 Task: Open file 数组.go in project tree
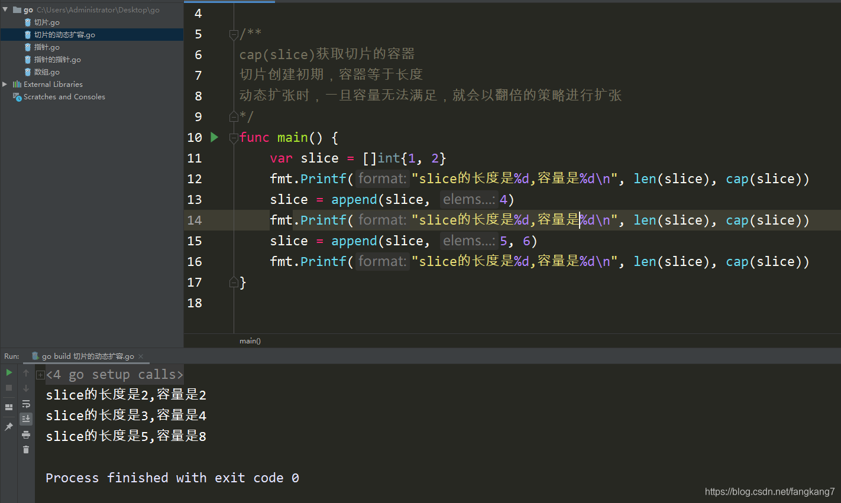(x=47, y=72)
